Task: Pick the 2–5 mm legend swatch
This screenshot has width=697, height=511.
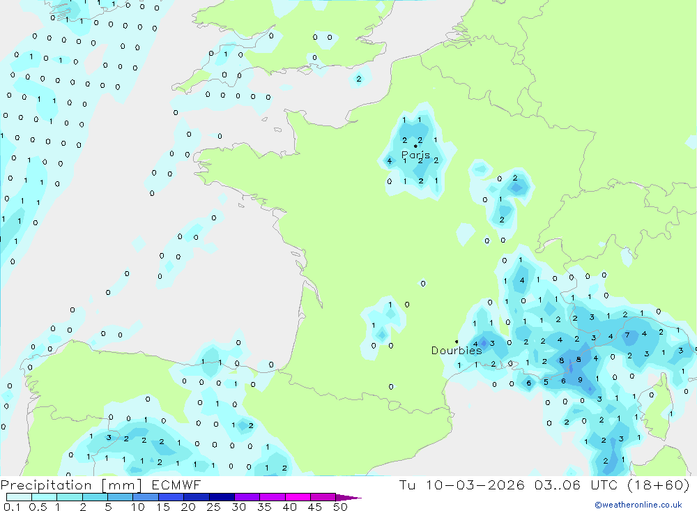Action: coord(95,497)
